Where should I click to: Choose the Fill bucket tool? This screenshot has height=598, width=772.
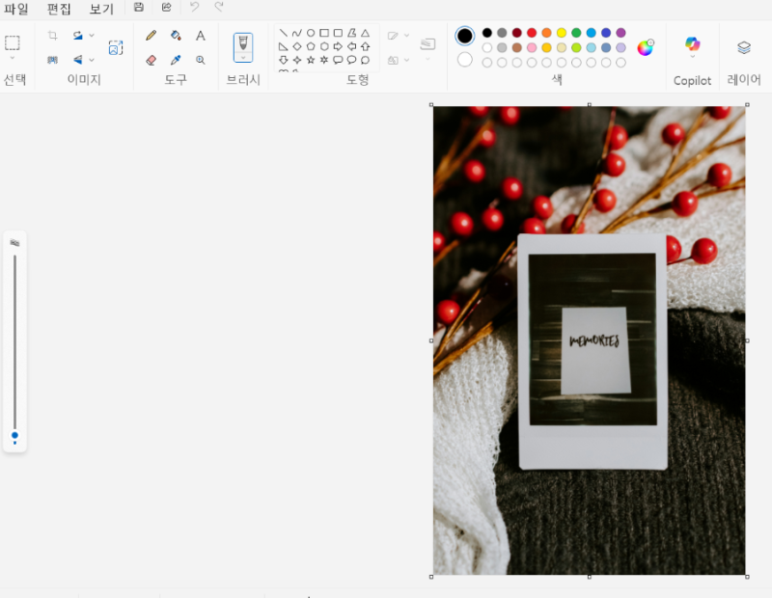(x=176, y=36)
